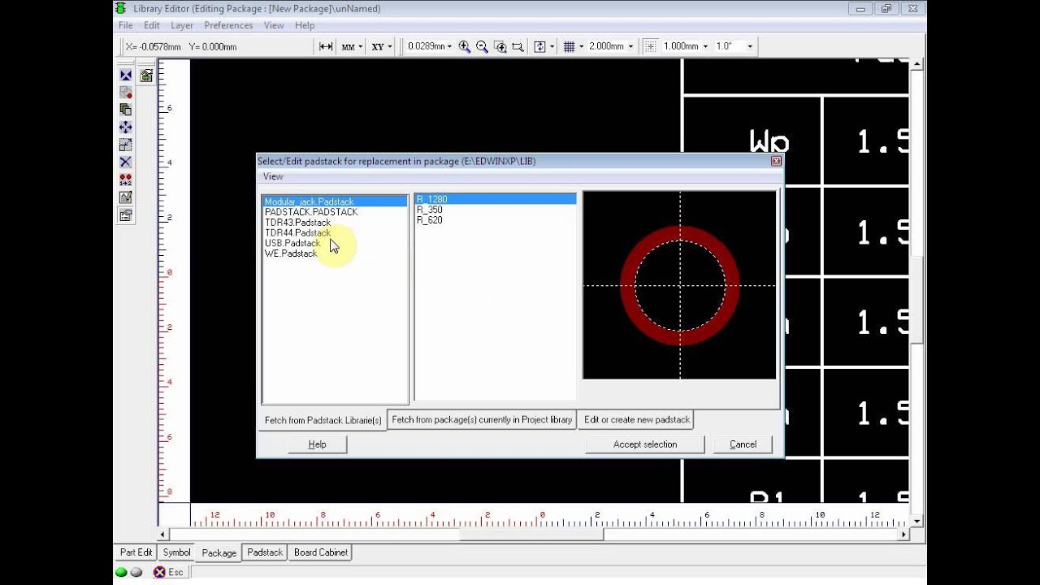Click the greyed pad tool with red dot
The image size is (1040, 585).
[x=125, y=92]
